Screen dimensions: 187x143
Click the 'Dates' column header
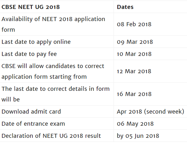pyautogui.click(x=125, y=7)
